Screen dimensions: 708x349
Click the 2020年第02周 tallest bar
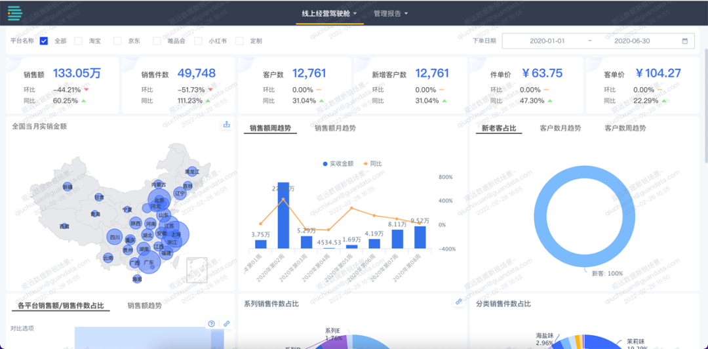(x=283, y=215)
